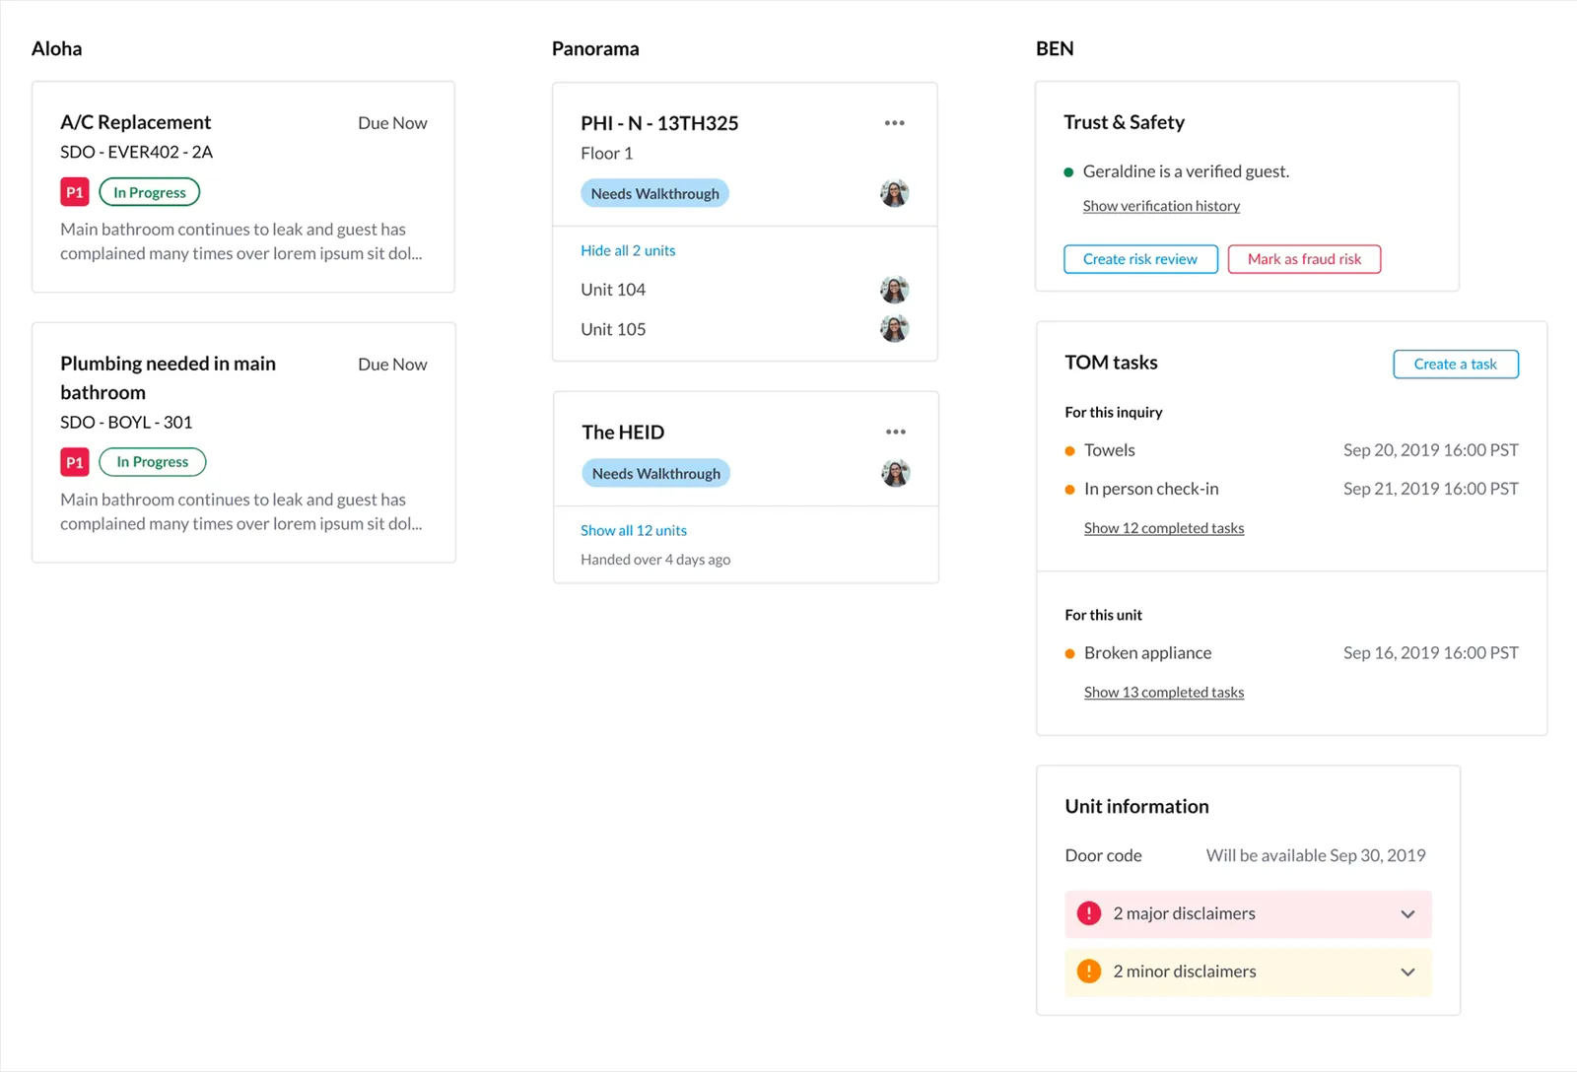
Task: Click the Create a task button
Action: point(1455,365)
